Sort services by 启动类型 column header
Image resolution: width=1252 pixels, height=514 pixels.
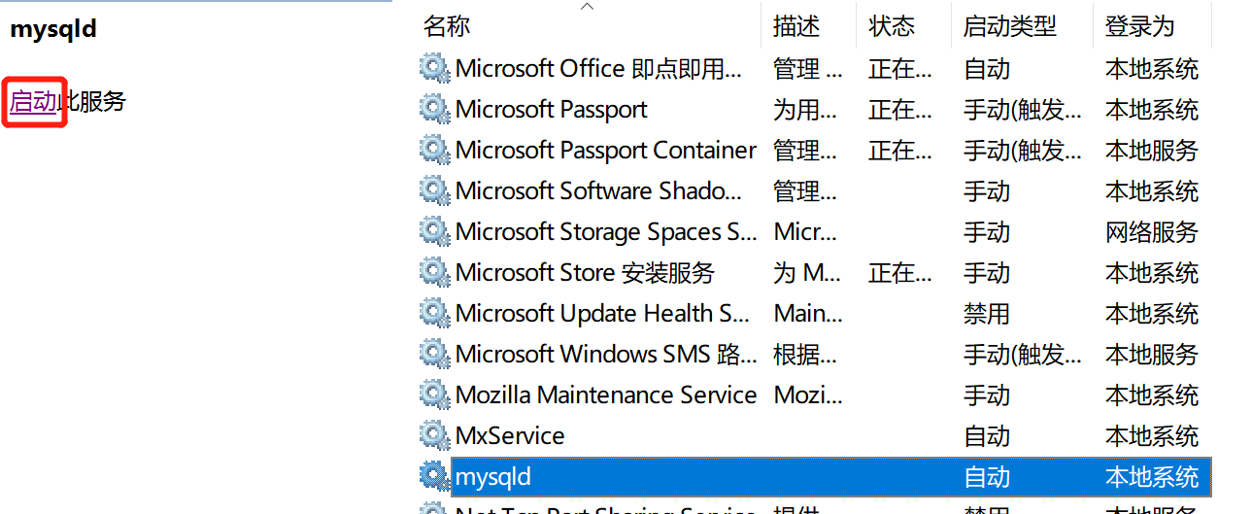pyautogui.click(x=1009, y=26)
